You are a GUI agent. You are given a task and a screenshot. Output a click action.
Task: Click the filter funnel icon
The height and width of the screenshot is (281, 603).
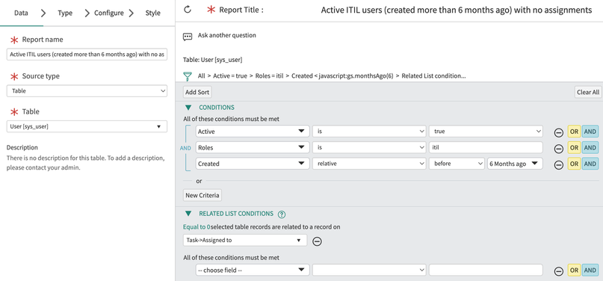pyautogui.click(x=188, y=76)
